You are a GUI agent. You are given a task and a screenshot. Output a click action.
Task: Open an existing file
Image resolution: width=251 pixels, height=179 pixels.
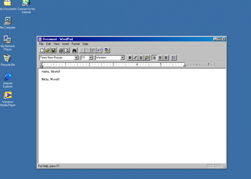pyautogui.click(x=47, y=50)
